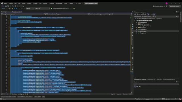Screen dimensions: 182x102
Task: Switch to the DbConfig.cs tab
Action: (x=4, y=12)
